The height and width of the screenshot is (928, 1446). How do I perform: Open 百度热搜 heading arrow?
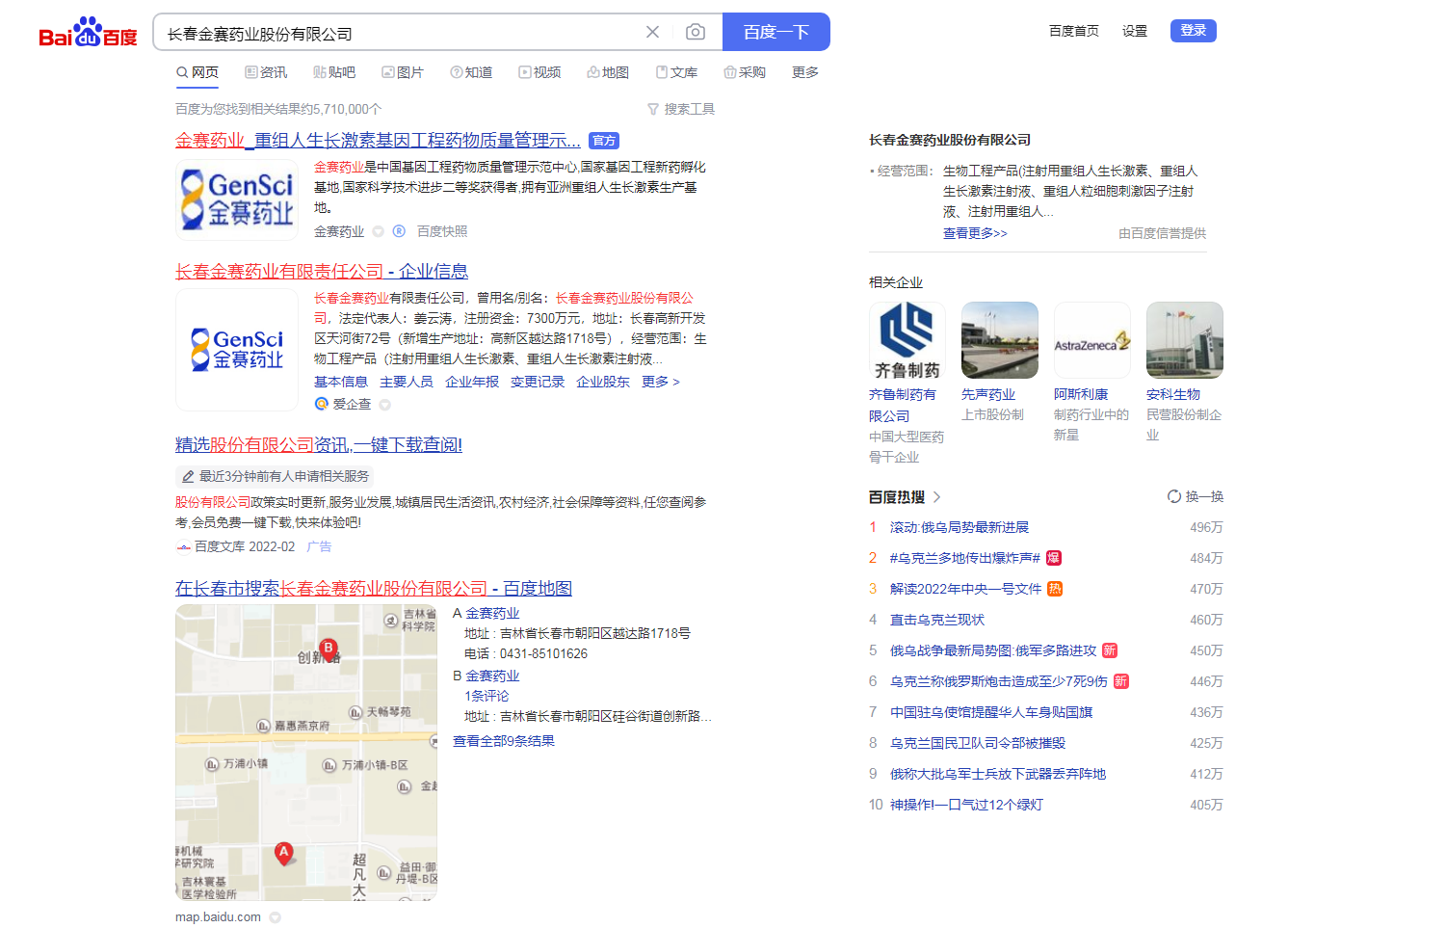937,497
